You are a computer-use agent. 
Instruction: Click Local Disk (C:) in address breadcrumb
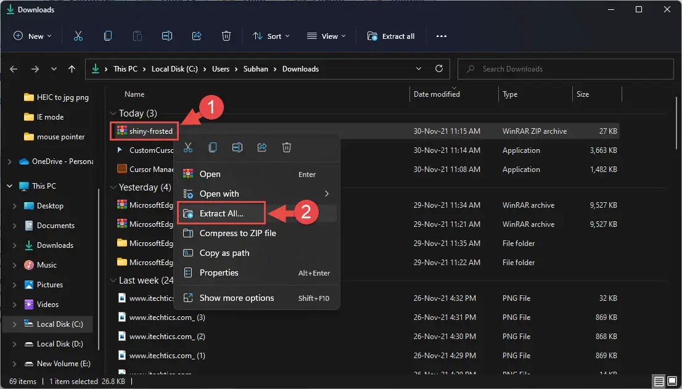point(175,68)
